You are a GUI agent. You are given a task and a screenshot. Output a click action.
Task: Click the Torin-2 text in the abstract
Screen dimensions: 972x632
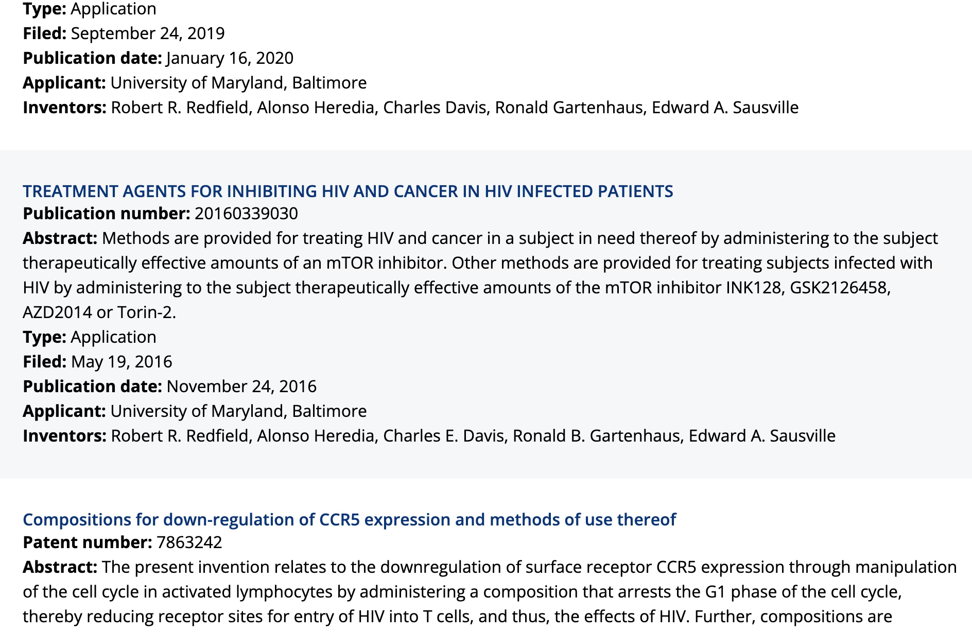pyautogui.click(x=145, y=312)
